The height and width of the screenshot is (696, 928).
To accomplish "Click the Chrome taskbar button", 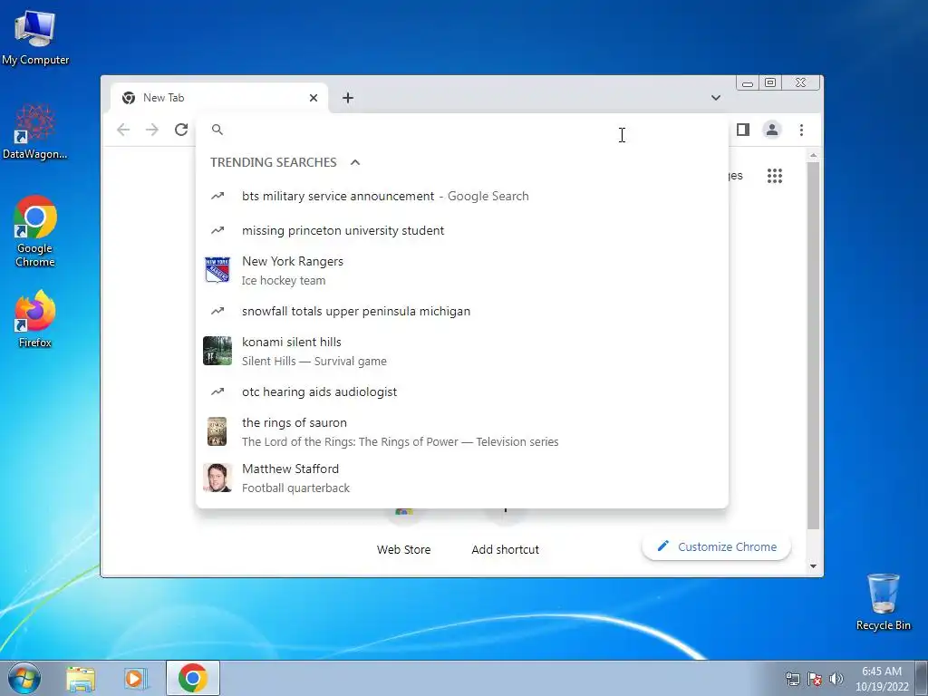I will coord(192,678).
